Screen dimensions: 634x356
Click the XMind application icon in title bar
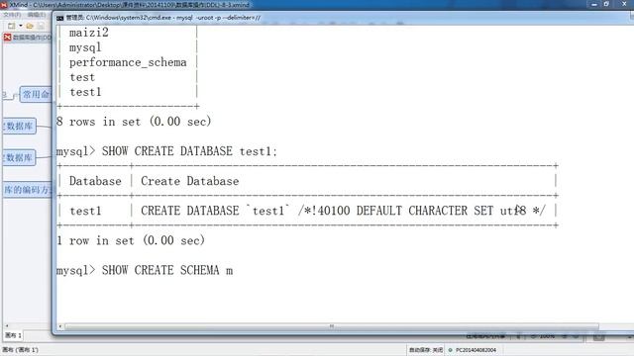(4, 5)
